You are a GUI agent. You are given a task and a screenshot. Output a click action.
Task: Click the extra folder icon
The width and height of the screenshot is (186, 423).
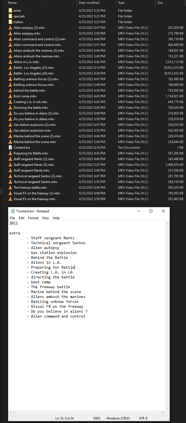10,11
